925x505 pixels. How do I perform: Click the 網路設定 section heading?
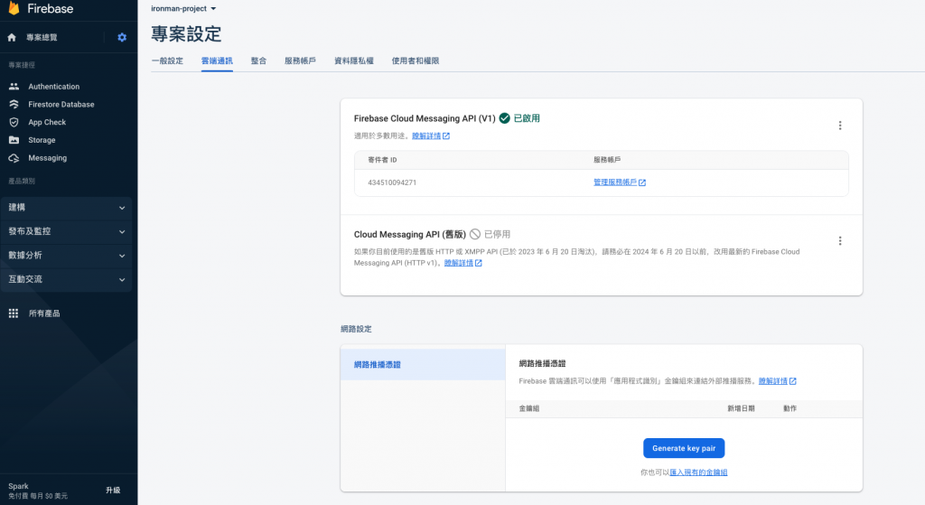point(356,329)
